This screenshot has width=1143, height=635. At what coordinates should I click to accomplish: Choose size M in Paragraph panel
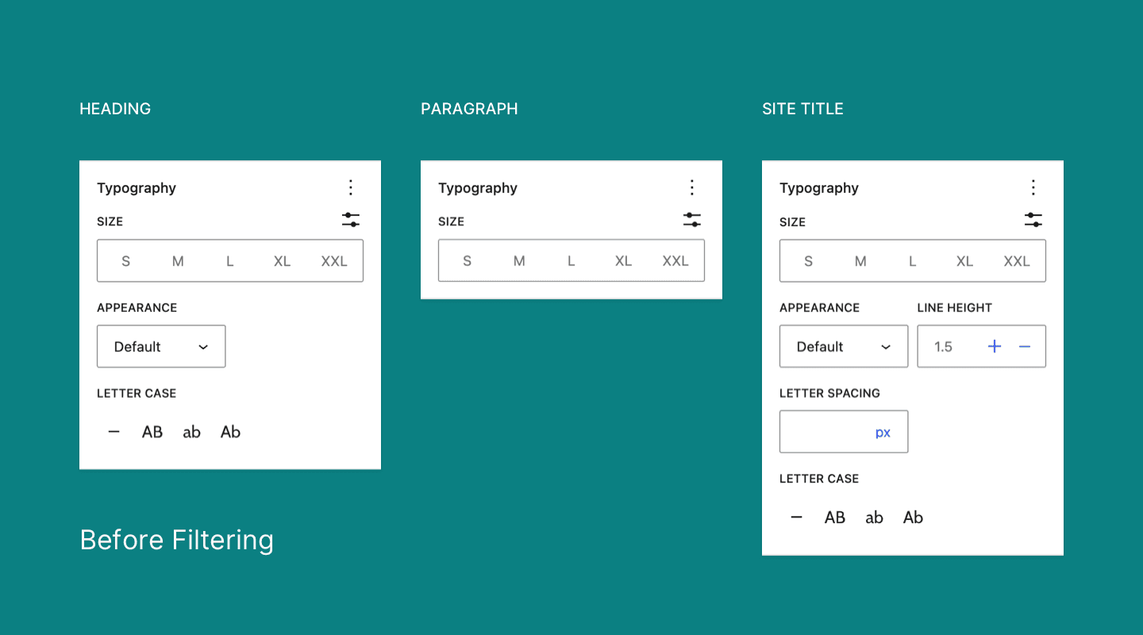519,261
